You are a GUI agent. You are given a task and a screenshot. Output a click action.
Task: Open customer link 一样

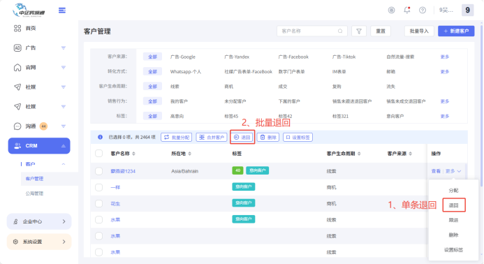tap(115, 187)
